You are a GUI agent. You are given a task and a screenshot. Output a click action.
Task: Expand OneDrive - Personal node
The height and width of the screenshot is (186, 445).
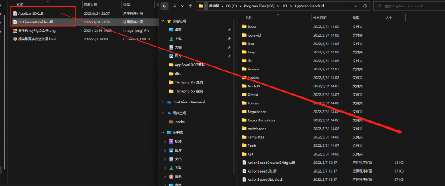(x=163, y=102)
